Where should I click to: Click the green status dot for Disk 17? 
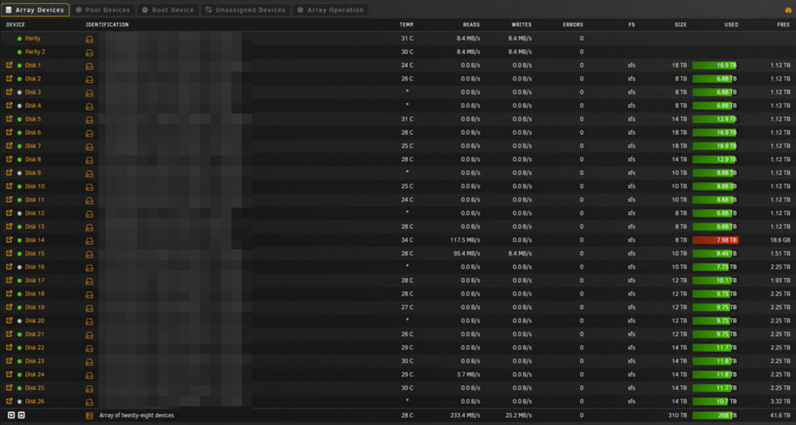[x=19, y=280]
